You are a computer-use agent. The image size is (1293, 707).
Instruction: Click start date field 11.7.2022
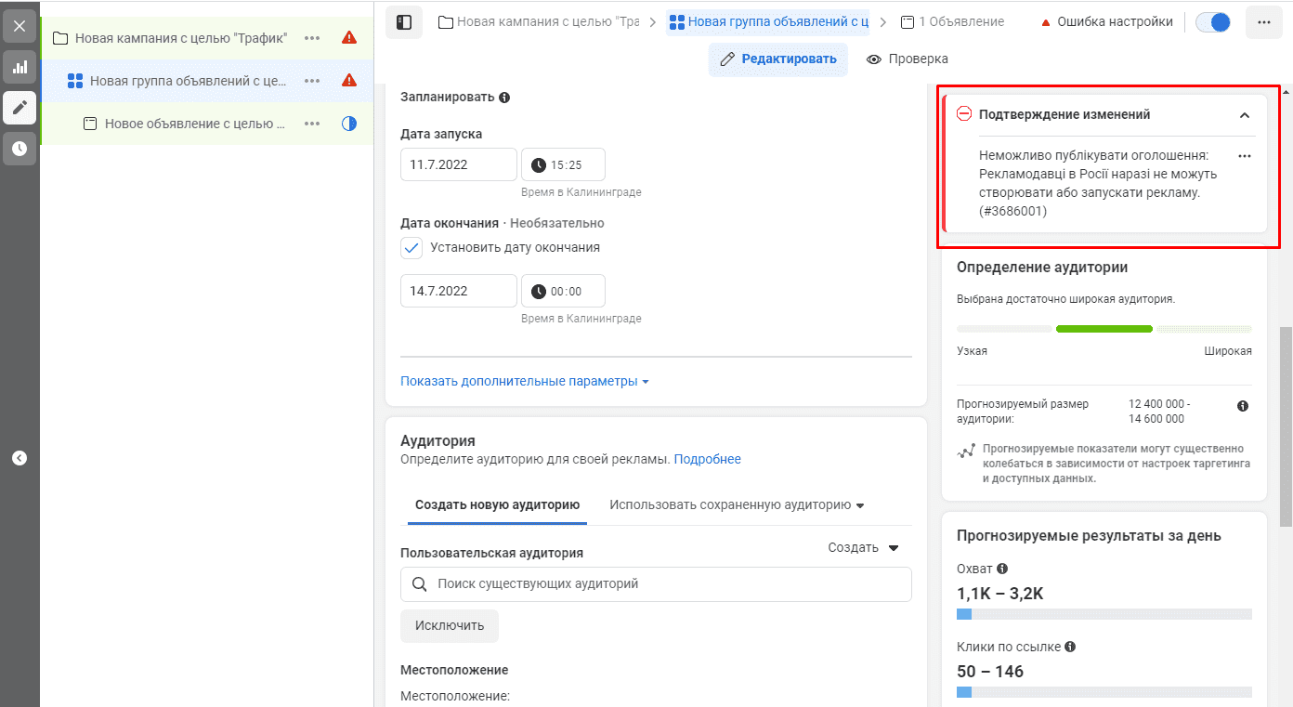tap(459, 164)
